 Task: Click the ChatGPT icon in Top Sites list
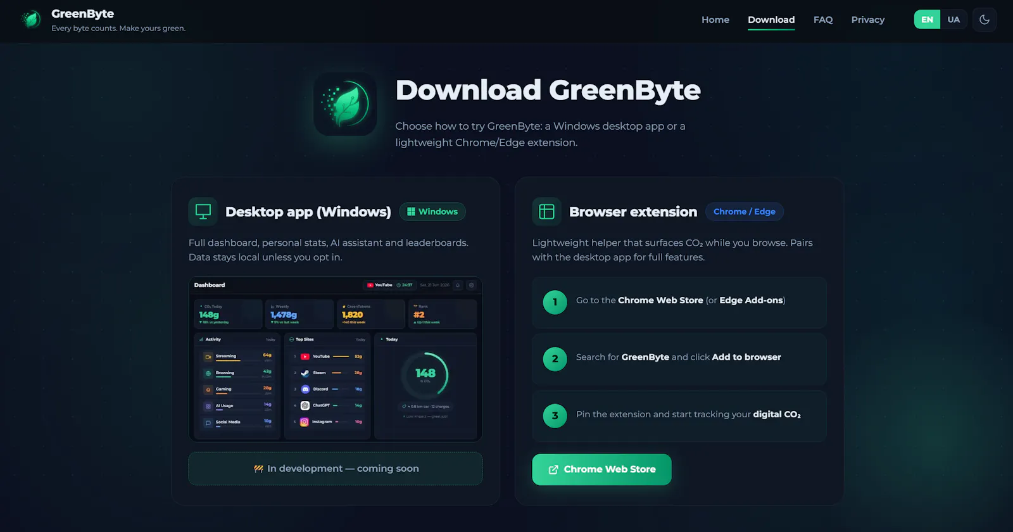coord(305,405)
